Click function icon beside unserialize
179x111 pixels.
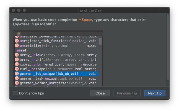(17, 45)
